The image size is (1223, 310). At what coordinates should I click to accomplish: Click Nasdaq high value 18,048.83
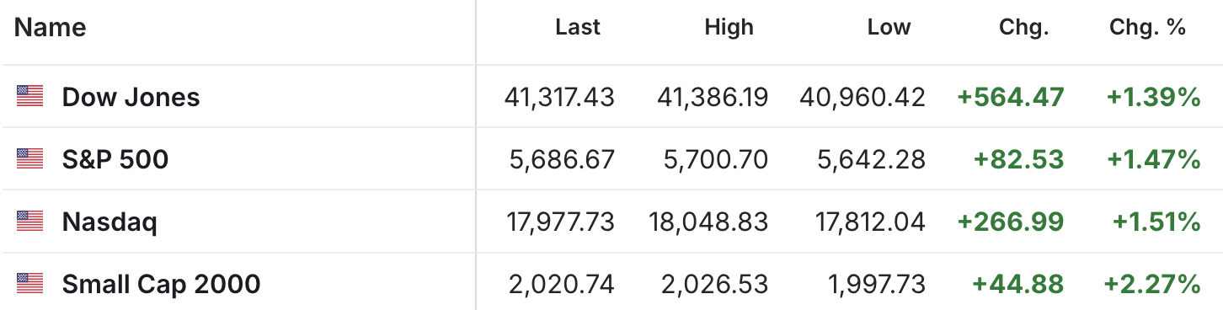[x=708, y=222]
